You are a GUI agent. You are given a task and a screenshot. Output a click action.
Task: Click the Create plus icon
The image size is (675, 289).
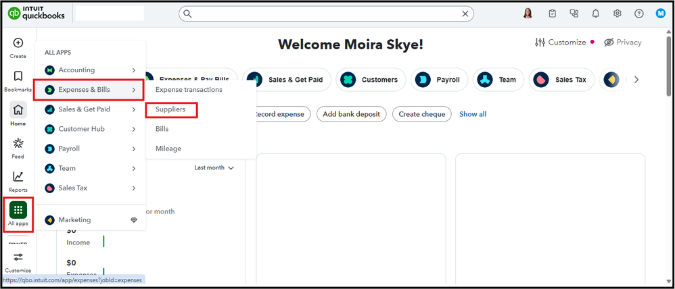(18, 43)
